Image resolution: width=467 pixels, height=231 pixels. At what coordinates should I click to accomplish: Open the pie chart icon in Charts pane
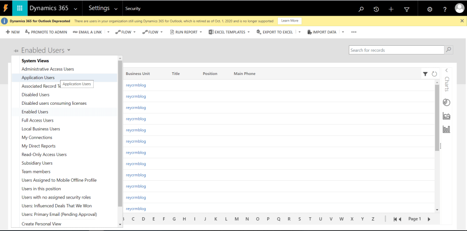click(x=446, y=102)
